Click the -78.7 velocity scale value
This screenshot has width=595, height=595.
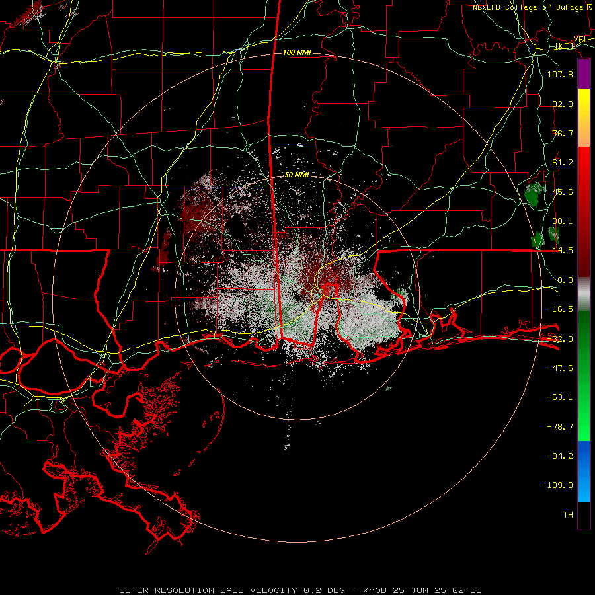click(560, 427)
